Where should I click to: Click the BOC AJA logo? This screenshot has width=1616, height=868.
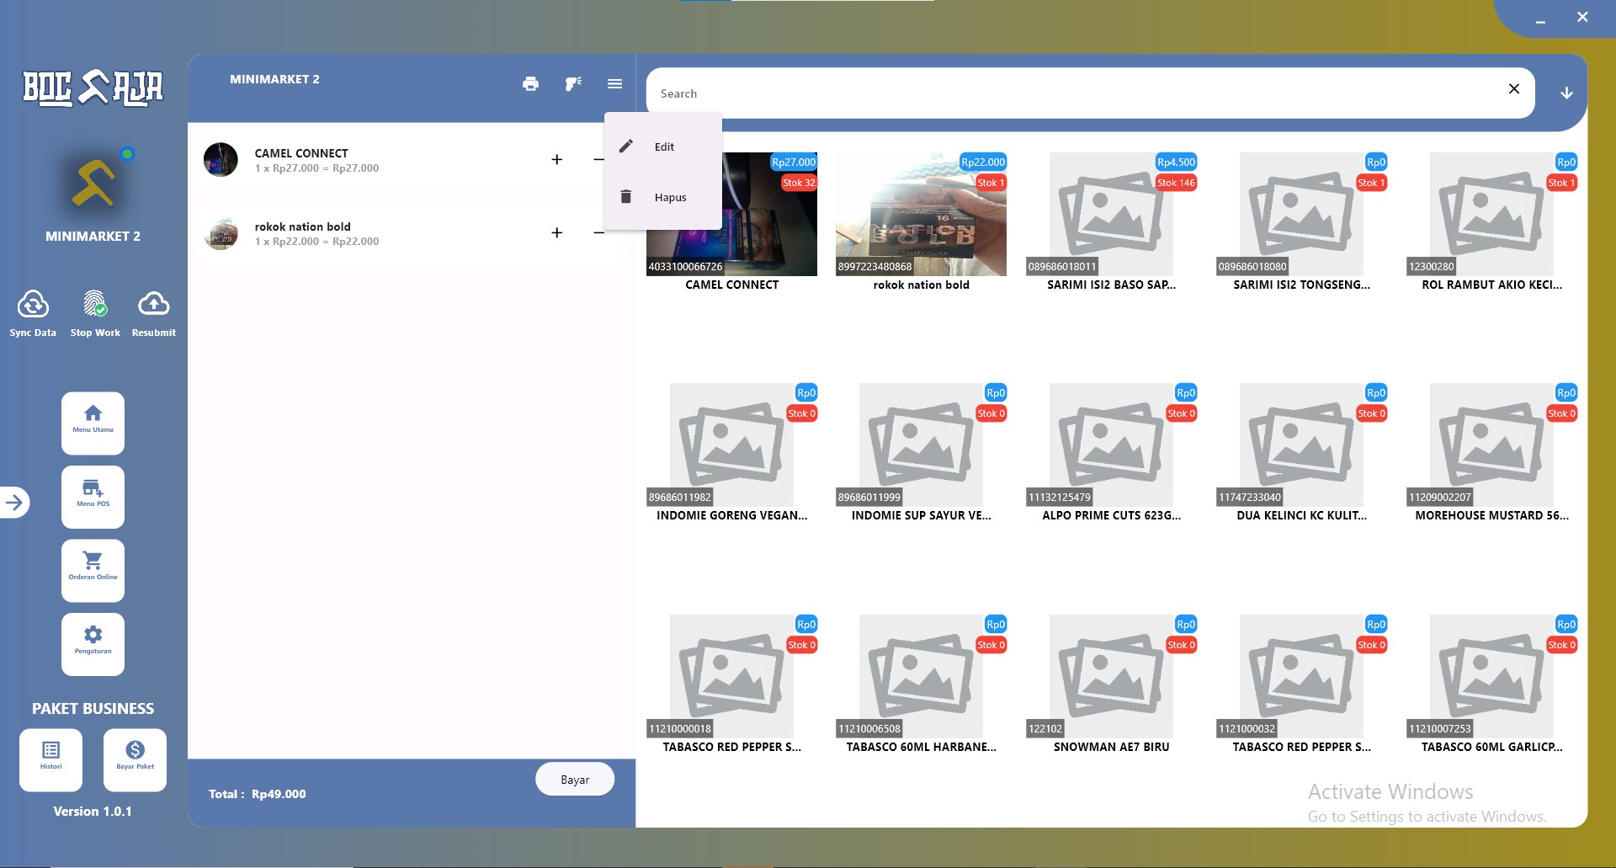coord(93,87)
